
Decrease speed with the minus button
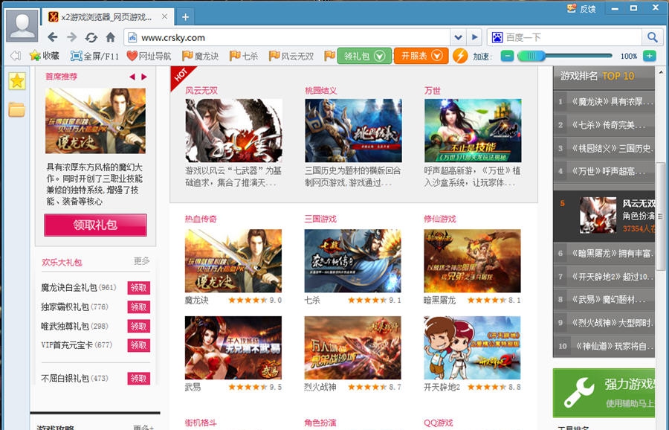[x=507, y=56]
